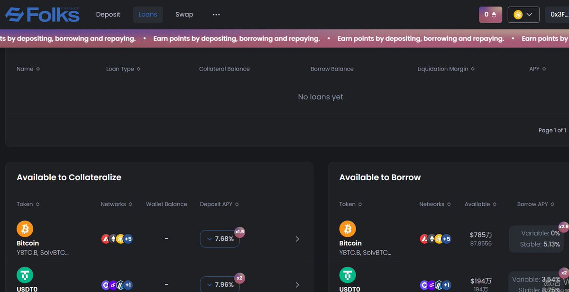The image size is (569, 292).
Task: Click the $785万 available Bitcoin amount
Action: 481,235
